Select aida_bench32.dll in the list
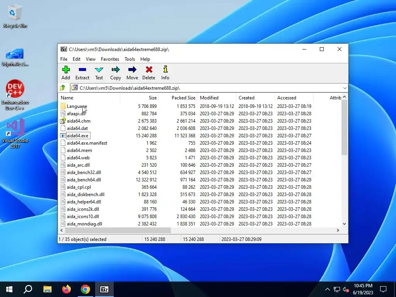This screenshot has height=297, width=396. [84, 172]
